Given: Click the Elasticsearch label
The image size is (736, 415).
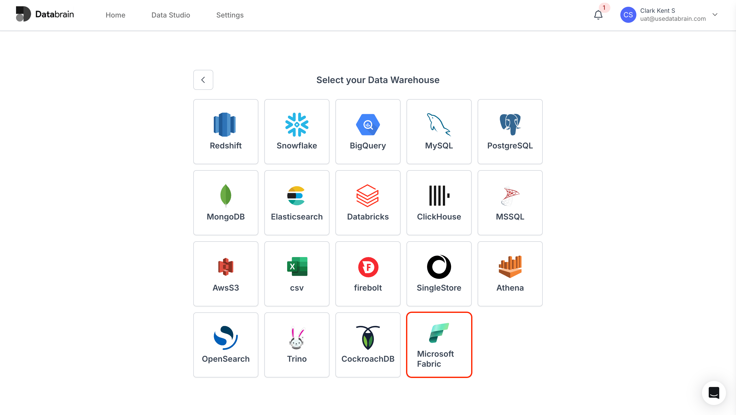Looking at the screenshot, I should pyautogui.click(x=297, y=217).
